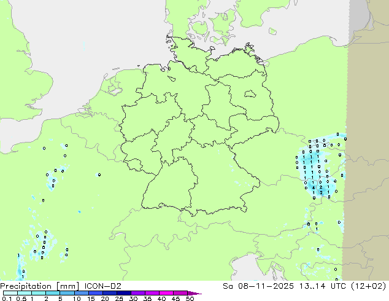389x301 pixels.
Task: Pick the 15–20 mm legend color swatch
Action: [x=95, y=293]
